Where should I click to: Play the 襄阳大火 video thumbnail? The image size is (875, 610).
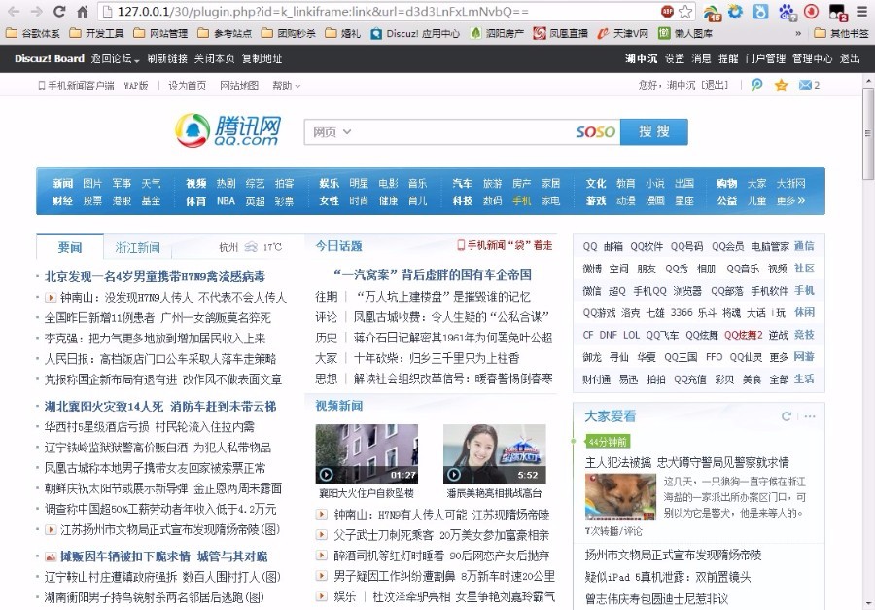click(x=367, y=453)
